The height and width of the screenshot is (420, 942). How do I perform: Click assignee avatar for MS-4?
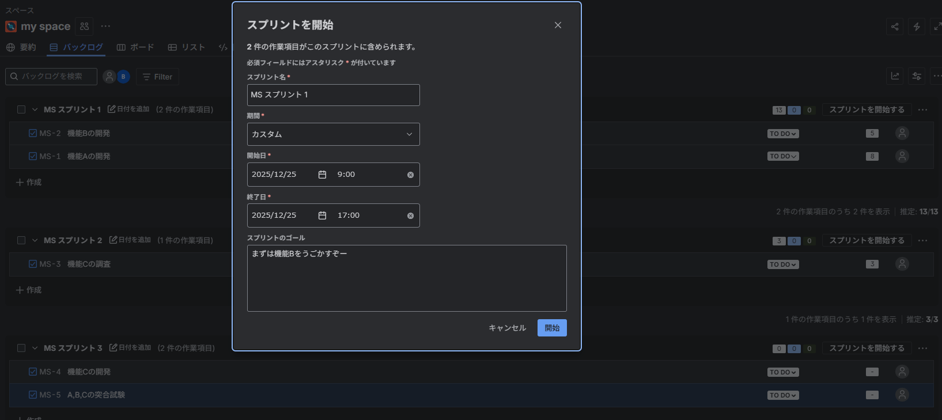point(902,372)
